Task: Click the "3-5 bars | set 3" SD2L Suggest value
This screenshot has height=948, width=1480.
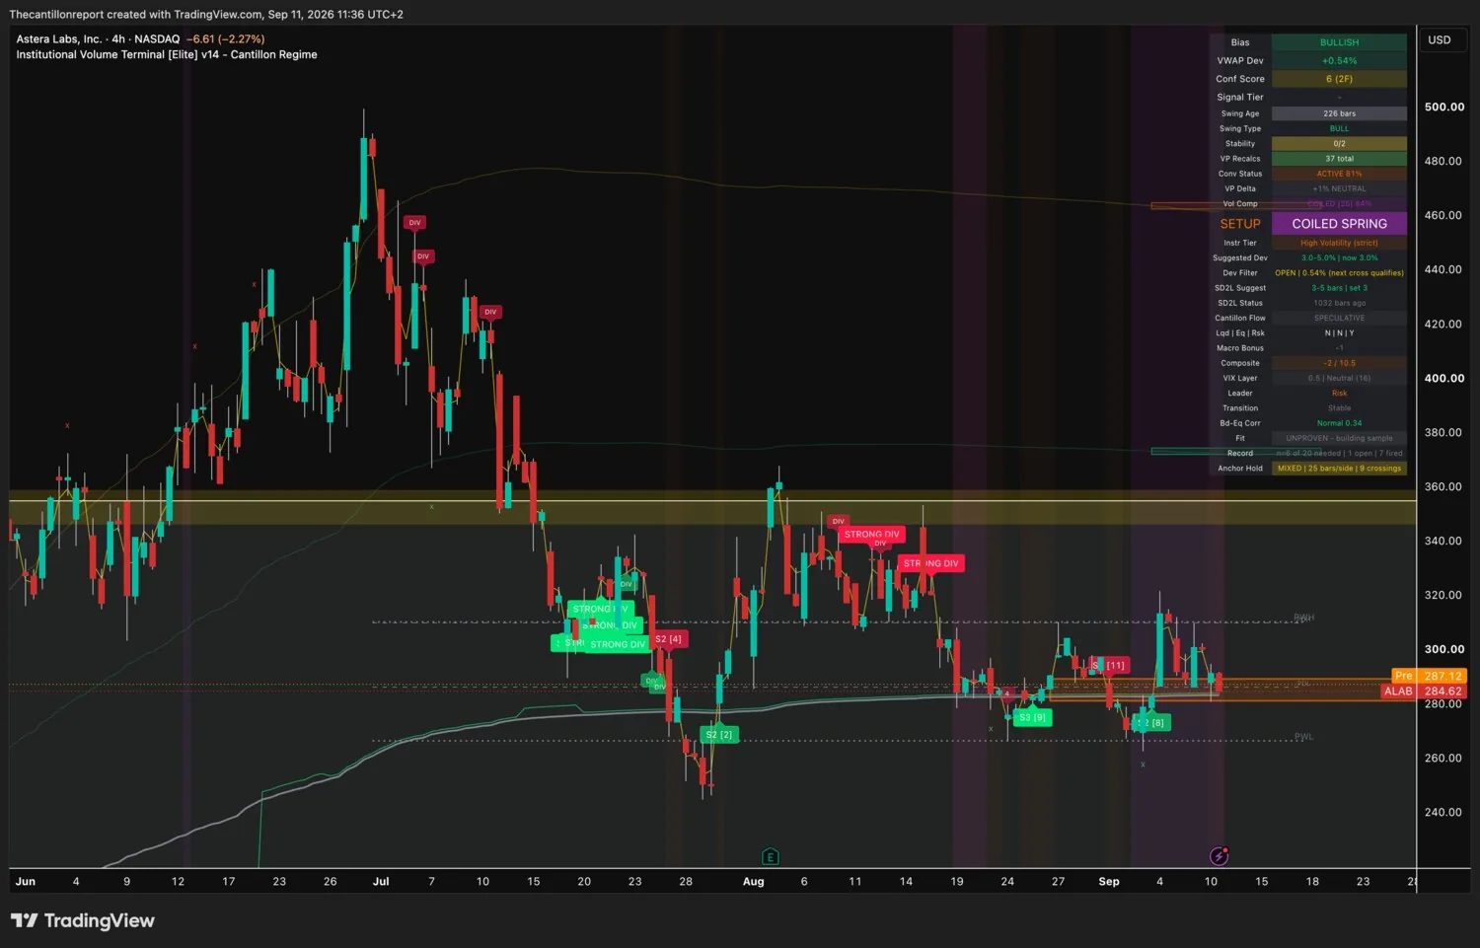Action: pos(1339,288)
